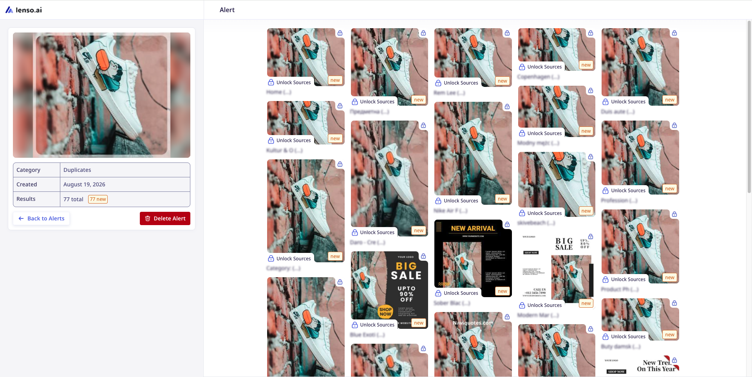The image size is (752, 377).
Task: Open the alert's large sneaker preview image
Action: coord(101,95)
